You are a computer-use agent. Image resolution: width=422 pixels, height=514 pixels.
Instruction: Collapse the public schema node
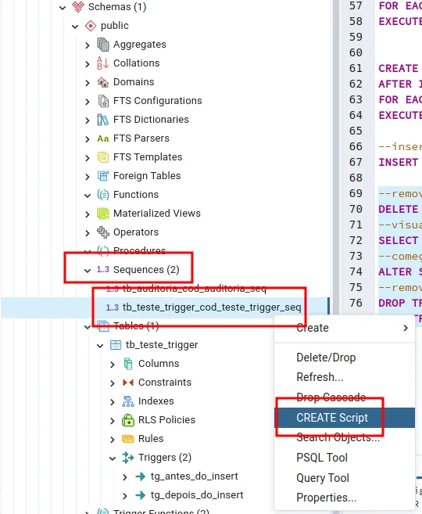click(x=75, y=27)
